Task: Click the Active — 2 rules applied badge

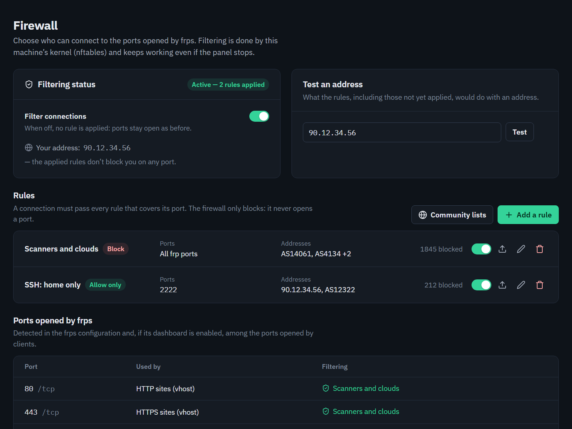Action: coord(228,85)
